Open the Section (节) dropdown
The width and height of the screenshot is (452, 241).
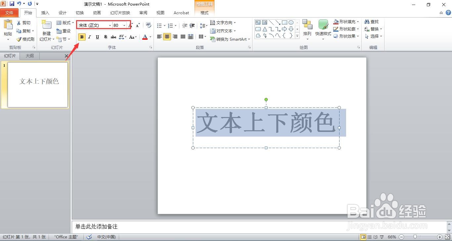pyautogui.click(x=64, y=39)
